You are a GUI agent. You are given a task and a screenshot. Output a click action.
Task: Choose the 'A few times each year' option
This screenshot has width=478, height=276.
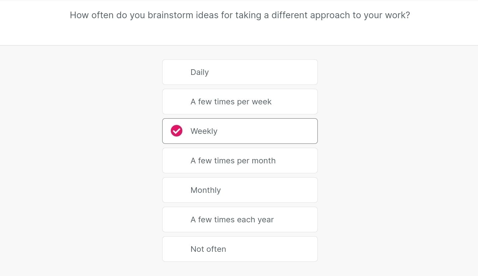[240, 220]
